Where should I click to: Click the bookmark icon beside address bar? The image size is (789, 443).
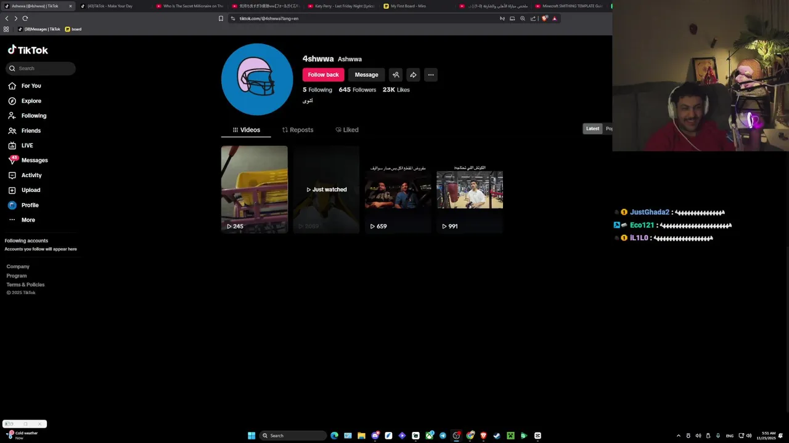tap(221, 18)
